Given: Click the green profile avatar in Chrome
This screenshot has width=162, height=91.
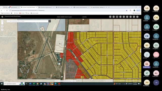Looking at the screenshot, I should pos(134,10).
